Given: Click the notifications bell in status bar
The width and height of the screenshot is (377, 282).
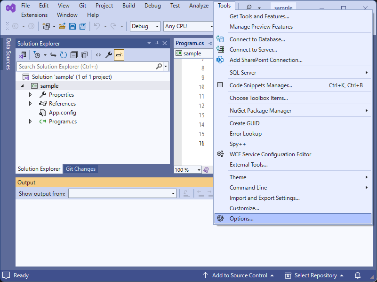Looking at the screenshot, I should 358,275.
